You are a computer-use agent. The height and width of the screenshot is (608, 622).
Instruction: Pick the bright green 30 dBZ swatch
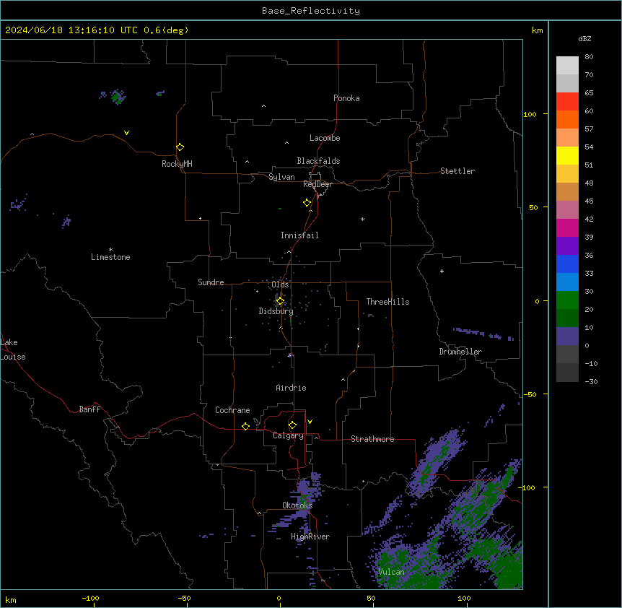point(567,300)
